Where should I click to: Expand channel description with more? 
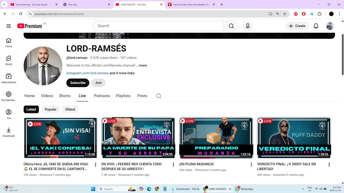pyautogui.click(x=141, y=65)
